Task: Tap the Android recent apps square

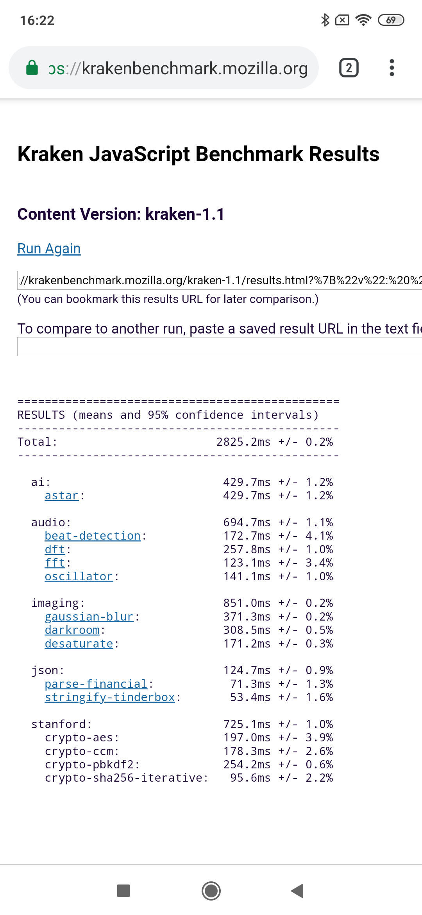Action: tap(123, 891)
